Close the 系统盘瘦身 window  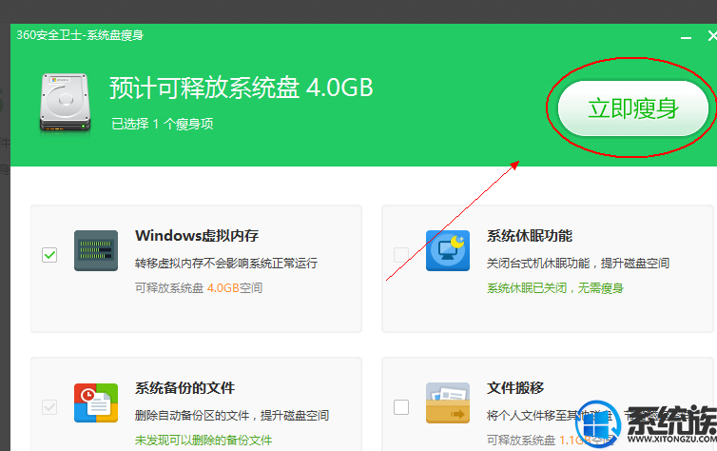(x=712, y=35)
